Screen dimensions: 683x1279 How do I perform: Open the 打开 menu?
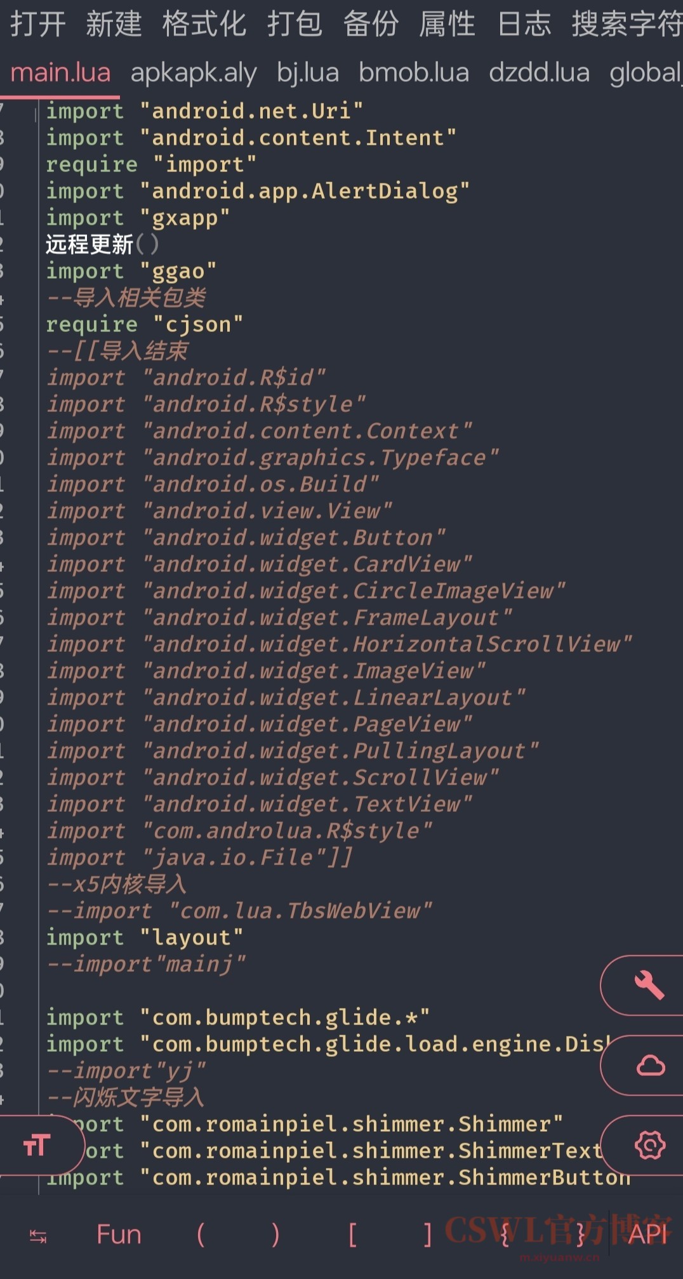(x=38, y=24)
